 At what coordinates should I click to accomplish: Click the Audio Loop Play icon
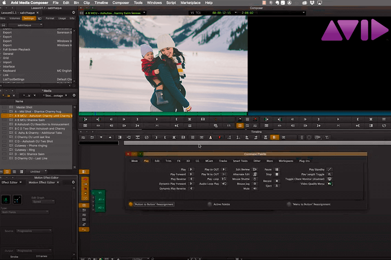[224, 184]
